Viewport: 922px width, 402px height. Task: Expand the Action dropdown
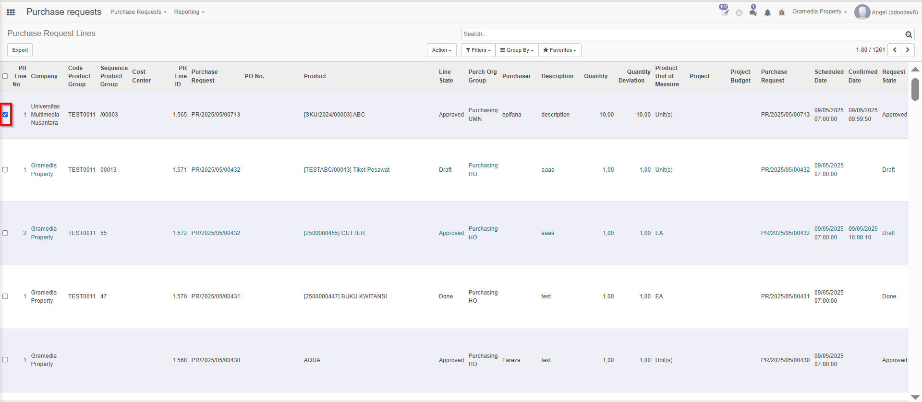pos(442,50)
